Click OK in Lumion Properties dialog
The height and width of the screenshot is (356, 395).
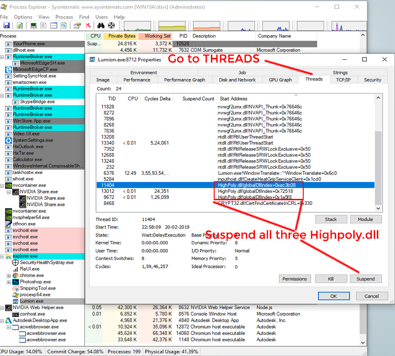pos(334,296)
